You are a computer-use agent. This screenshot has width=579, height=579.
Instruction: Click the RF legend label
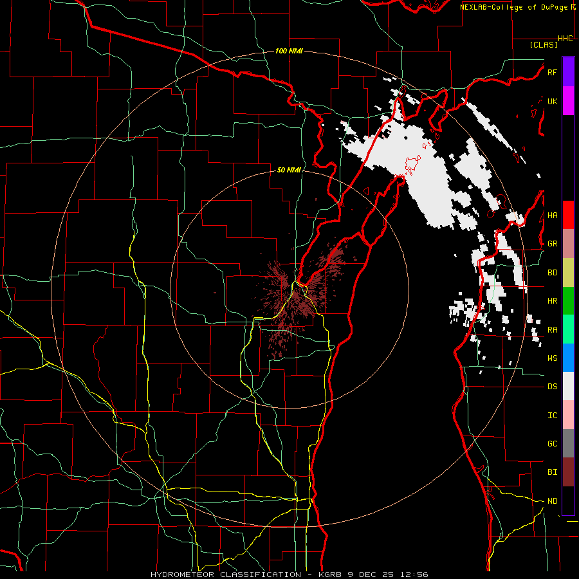tap(552, 72)
